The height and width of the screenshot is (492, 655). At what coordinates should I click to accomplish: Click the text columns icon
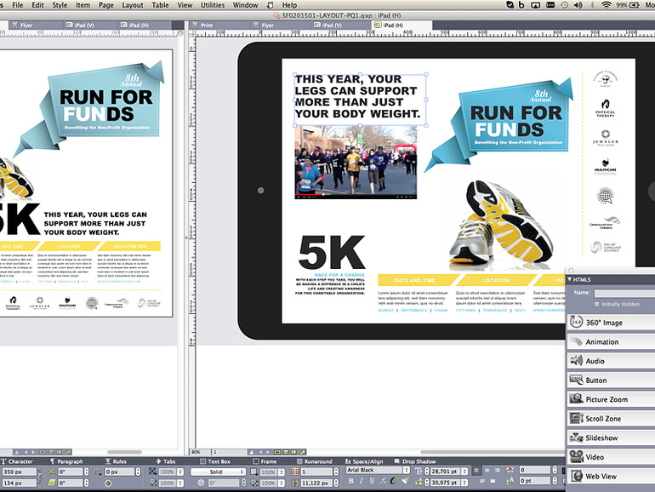(295, 472)
